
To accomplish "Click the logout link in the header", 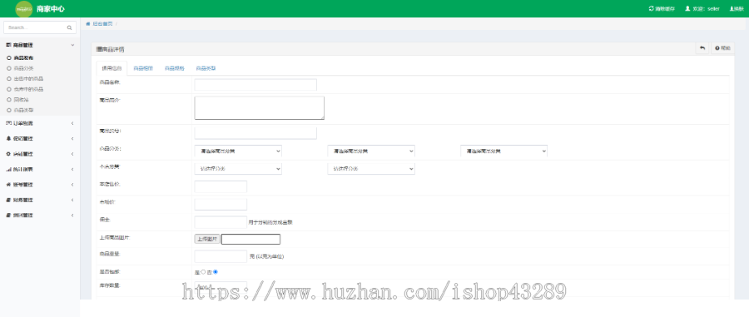I will tap(737, 8).
